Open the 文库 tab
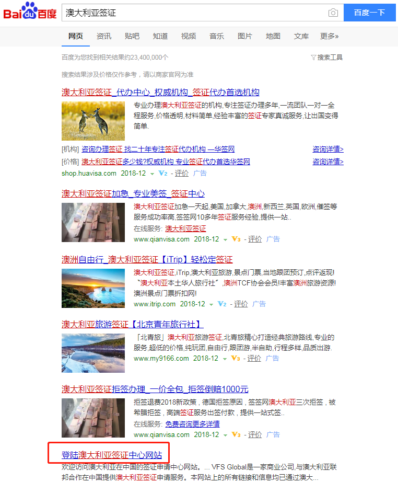 coord(301,36)
